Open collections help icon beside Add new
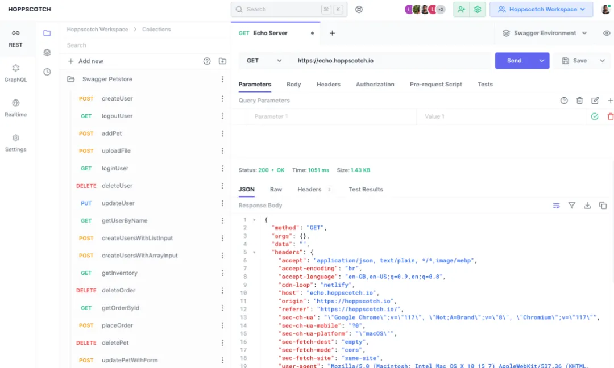 (x=207, y=61)
